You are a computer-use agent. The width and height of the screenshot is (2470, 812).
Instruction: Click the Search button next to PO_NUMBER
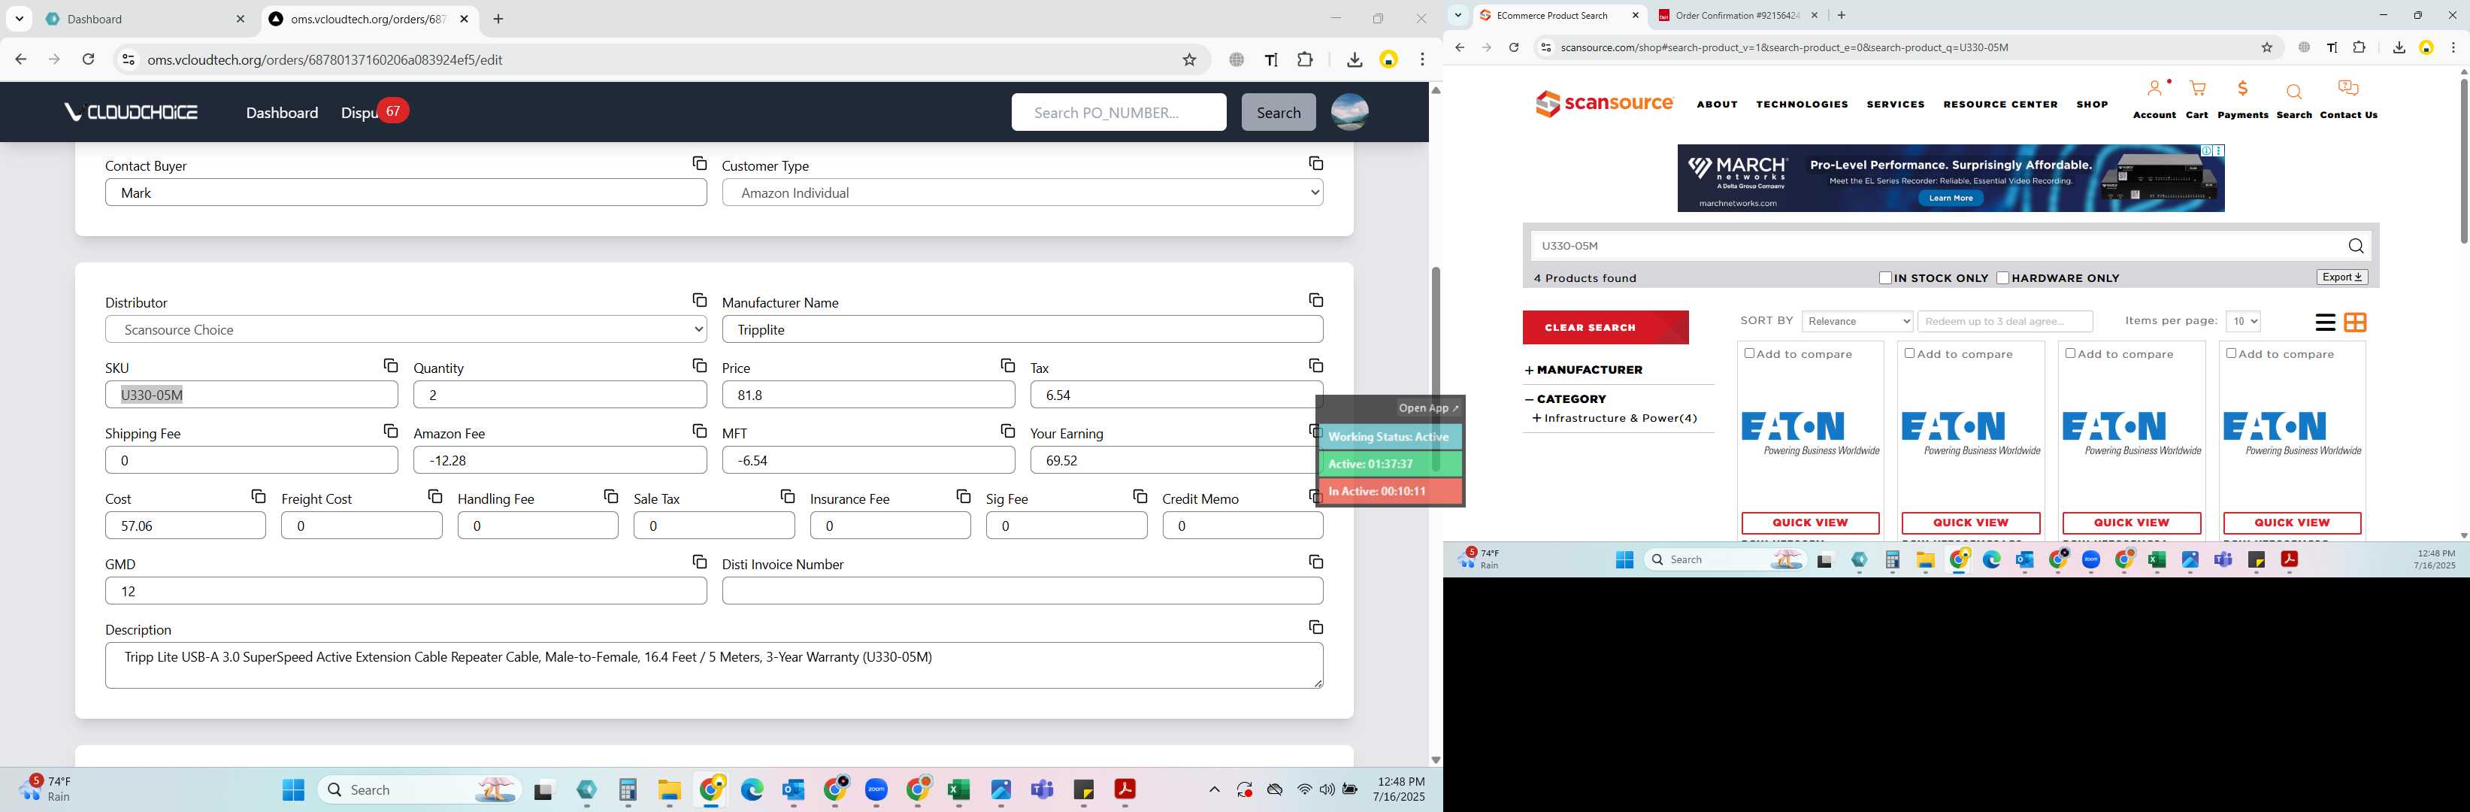1278,112
